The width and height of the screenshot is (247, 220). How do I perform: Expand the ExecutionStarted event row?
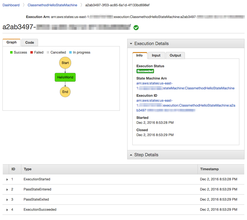7,179
